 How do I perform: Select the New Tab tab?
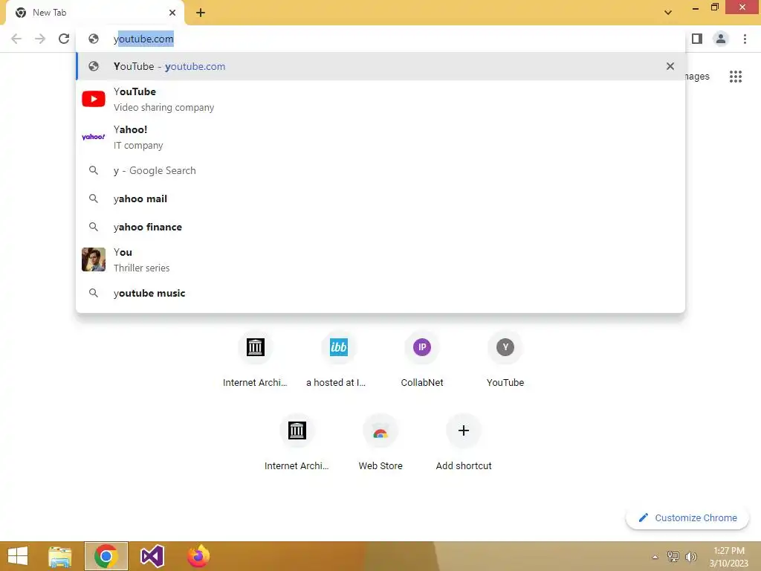tap(95, 13)
